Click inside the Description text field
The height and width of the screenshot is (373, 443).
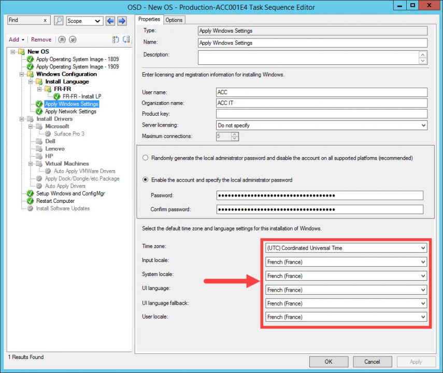[311, 56]
